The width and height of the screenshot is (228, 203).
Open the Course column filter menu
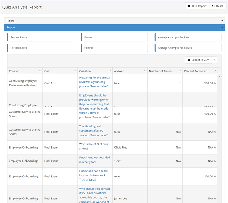click(40, 71)
